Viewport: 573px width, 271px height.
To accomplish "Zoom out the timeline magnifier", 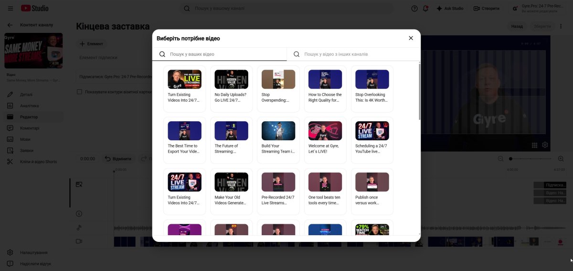I will click(500, 159).
